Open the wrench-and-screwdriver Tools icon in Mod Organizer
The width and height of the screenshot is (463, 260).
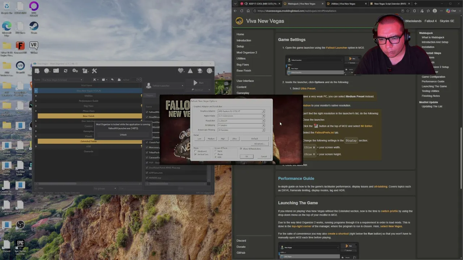point(94,71)
